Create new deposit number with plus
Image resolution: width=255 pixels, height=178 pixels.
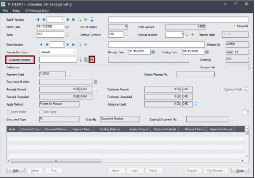click(193, 34)
